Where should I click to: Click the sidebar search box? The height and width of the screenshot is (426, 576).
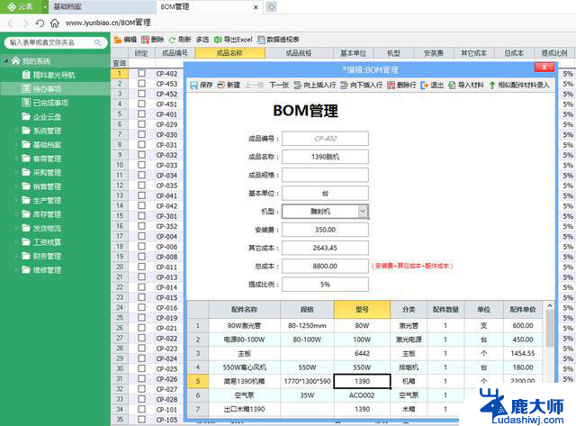click(56, 42)
